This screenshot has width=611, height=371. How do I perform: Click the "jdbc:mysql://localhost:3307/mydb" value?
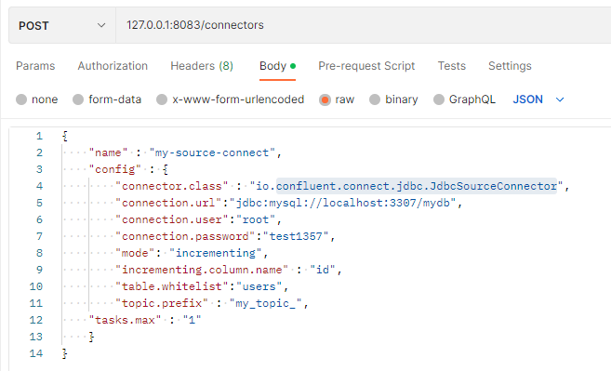(x=342, y=203)
